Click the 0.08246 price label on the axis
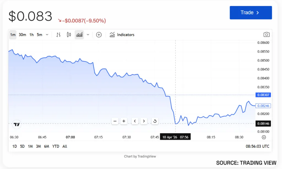 pyautogui.click(x=263, y=106)
